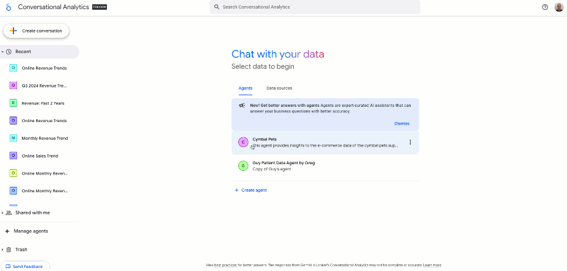Click the Manage agents sparkle icon

7,231
